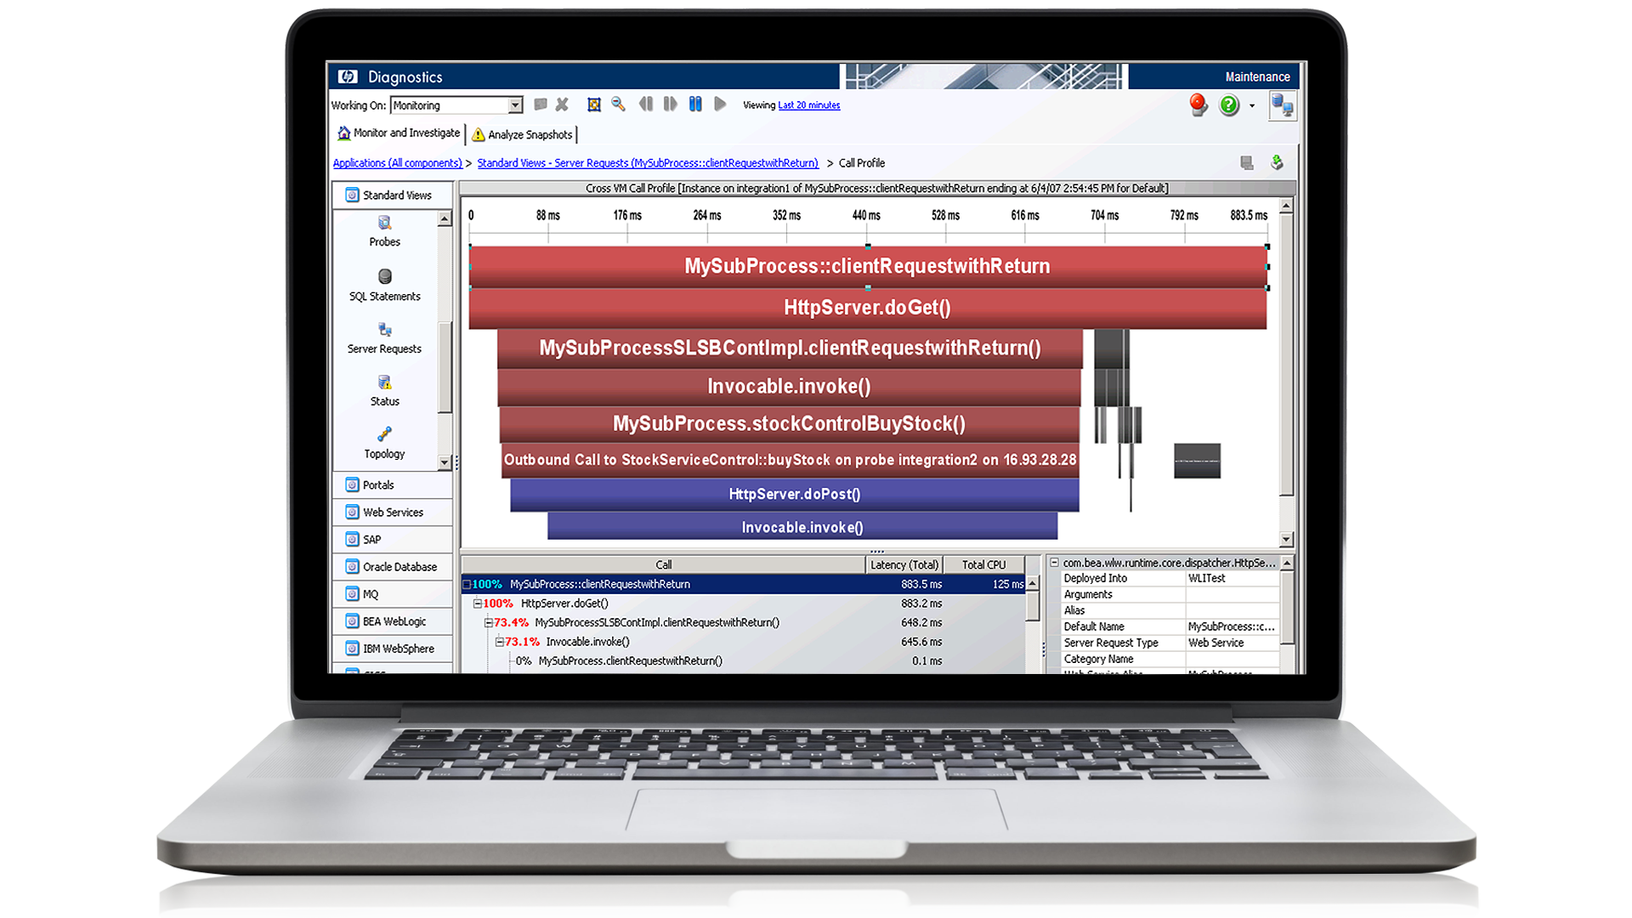Click the help icon in toolbar

click(1227, 105)
